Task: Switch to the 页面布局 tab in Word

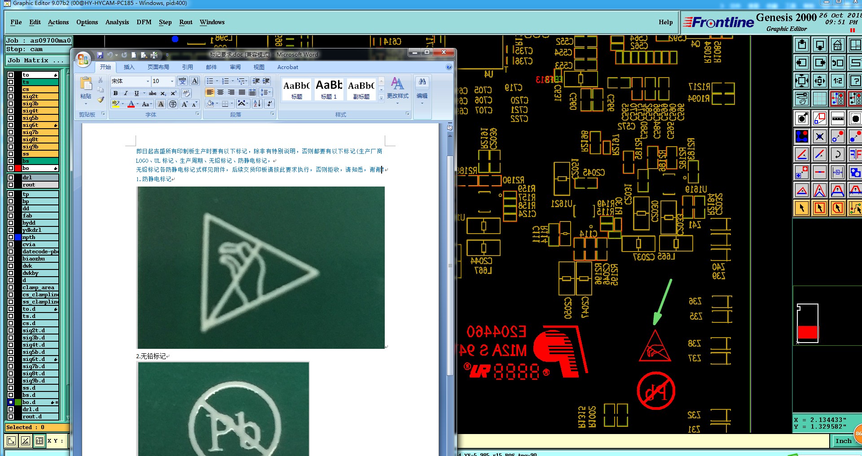Action: coord(158,67)
